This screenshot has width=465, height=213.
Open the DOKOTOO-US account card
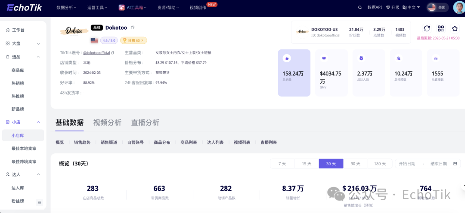click(351, 32)
